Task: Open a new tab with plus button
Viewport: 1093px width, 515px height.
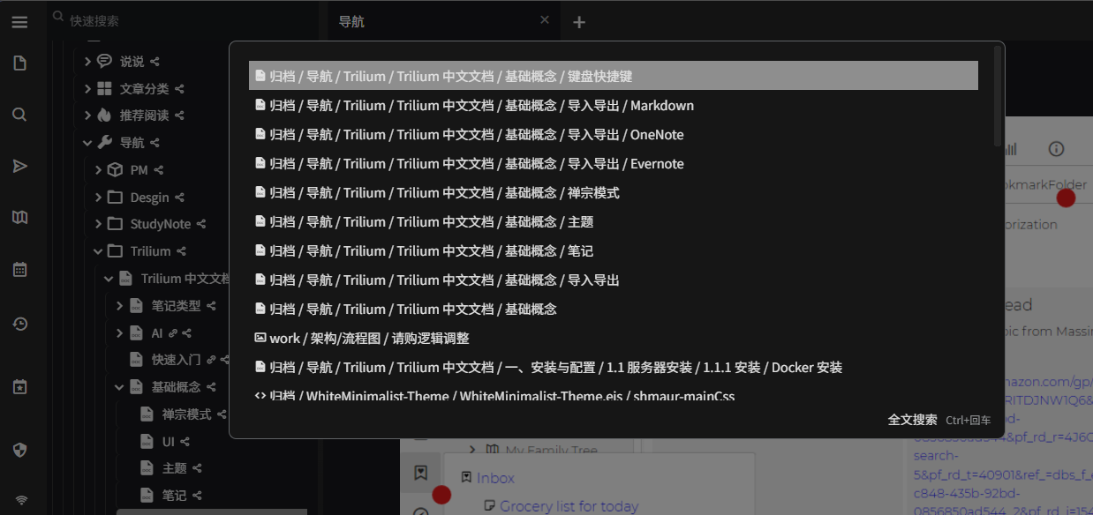Action: pyautogui.click(x=579, y=22)
